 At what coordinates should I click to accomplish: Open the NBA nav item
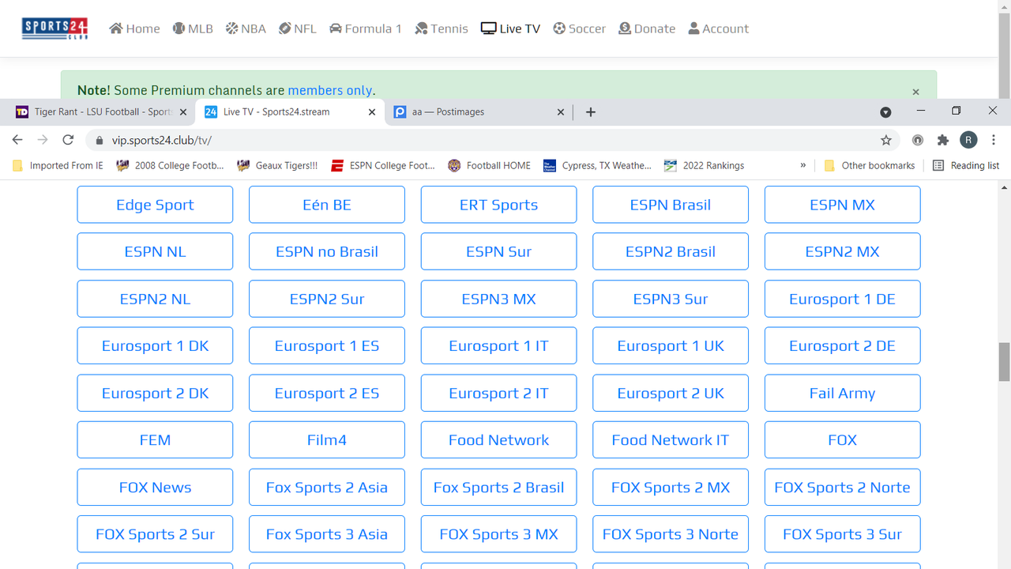(246, 28)
